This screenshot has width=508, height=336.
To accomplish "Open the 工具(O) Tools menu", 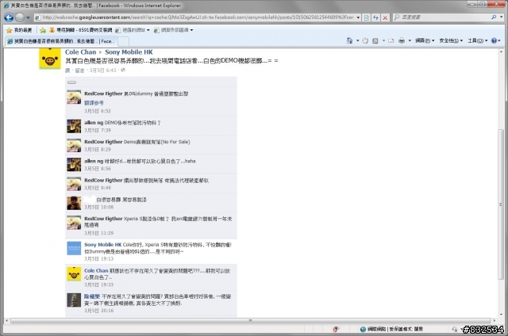I will tap(478, 40).
